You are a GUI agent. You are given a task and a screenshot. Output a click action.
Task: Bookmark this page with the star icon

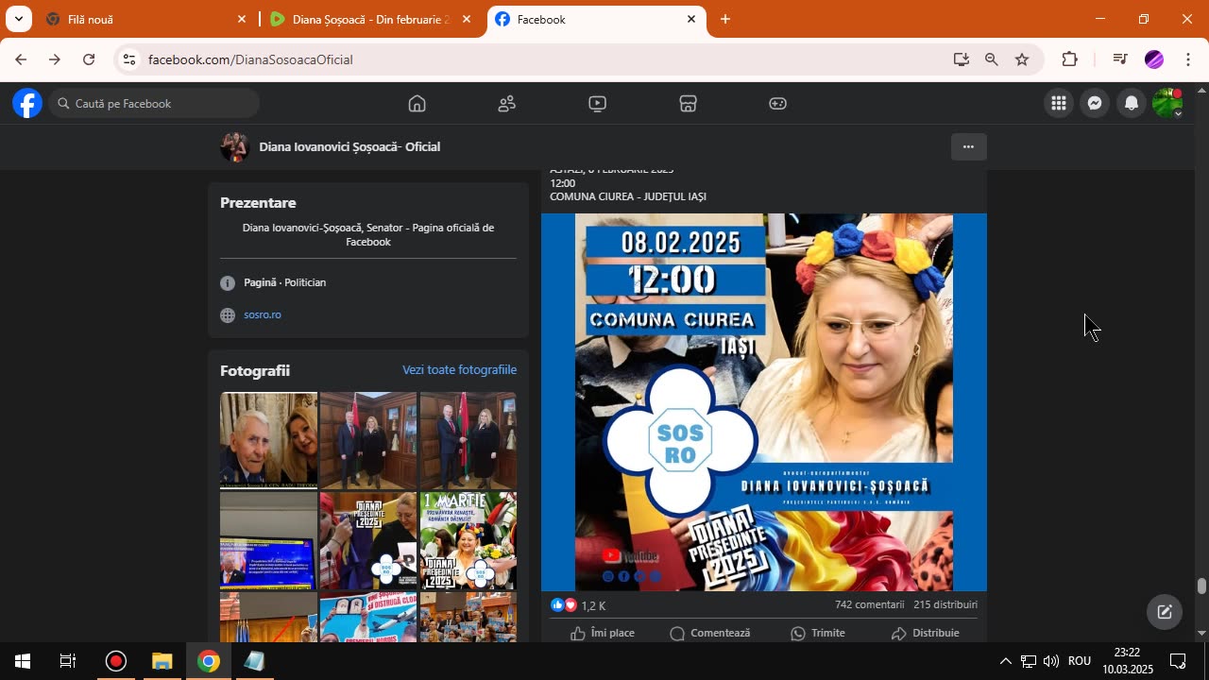pos(1022,59)
